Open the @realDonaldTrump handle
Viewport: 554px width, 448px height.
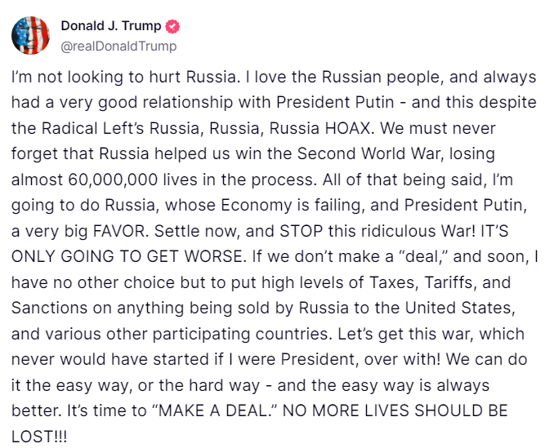[x=118, y=46]
